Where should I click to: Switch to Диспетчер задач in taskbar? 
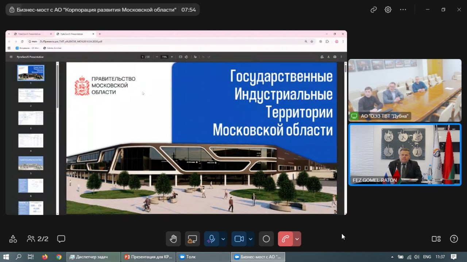93,257
